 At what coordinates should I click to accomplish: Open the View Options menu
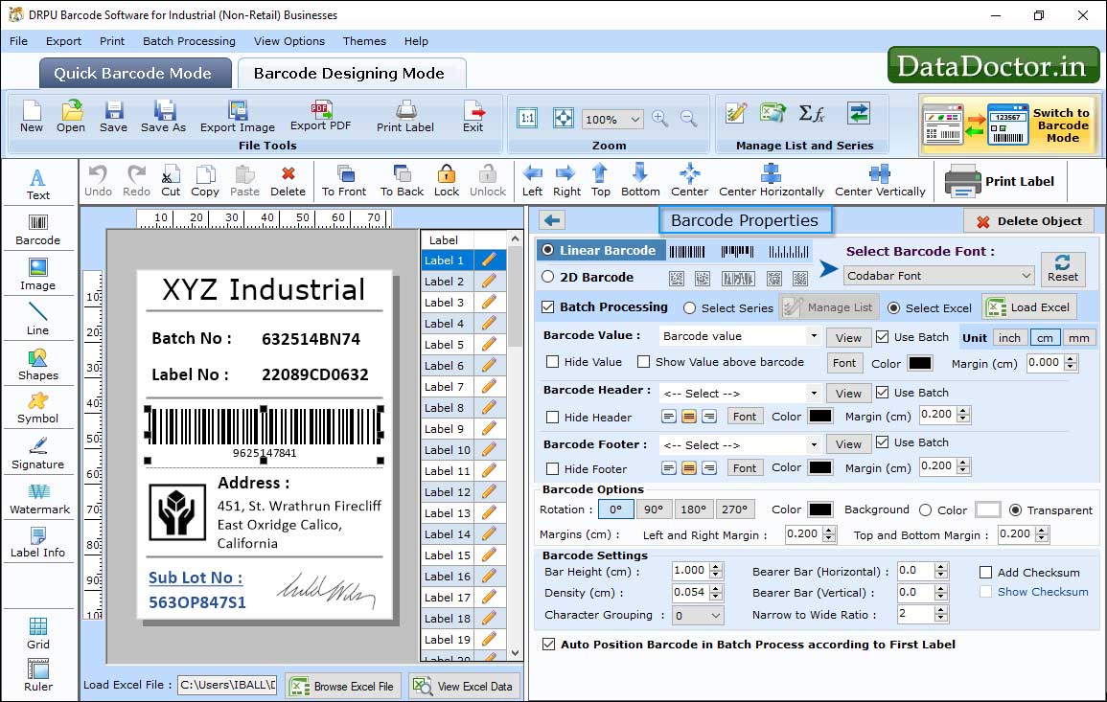[x=289, y=41]
